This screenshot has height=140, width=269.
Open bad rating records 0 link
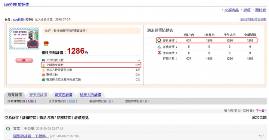[146, 101]
